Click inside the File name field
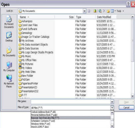This screenshot has height=128, width=135. (x=70, y=102)
